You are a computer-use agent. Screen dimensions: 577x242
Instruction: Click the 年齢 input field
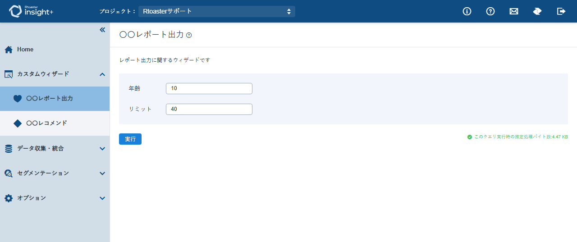coord(209,88)
